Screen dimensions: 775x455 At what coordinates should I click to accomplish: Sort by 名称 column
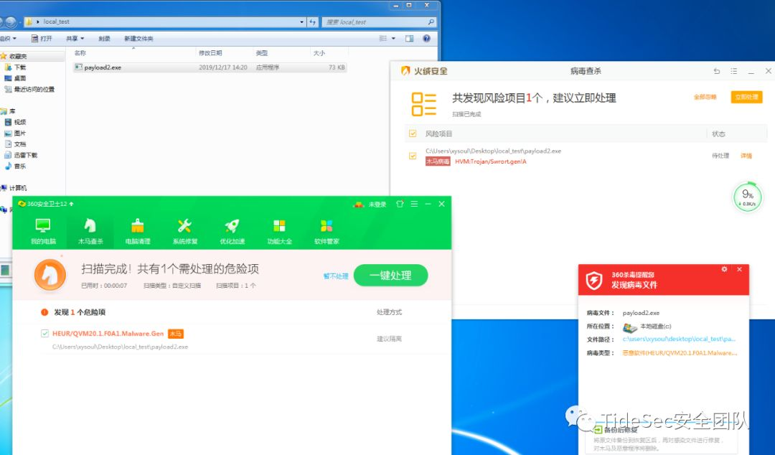point(133,53)
